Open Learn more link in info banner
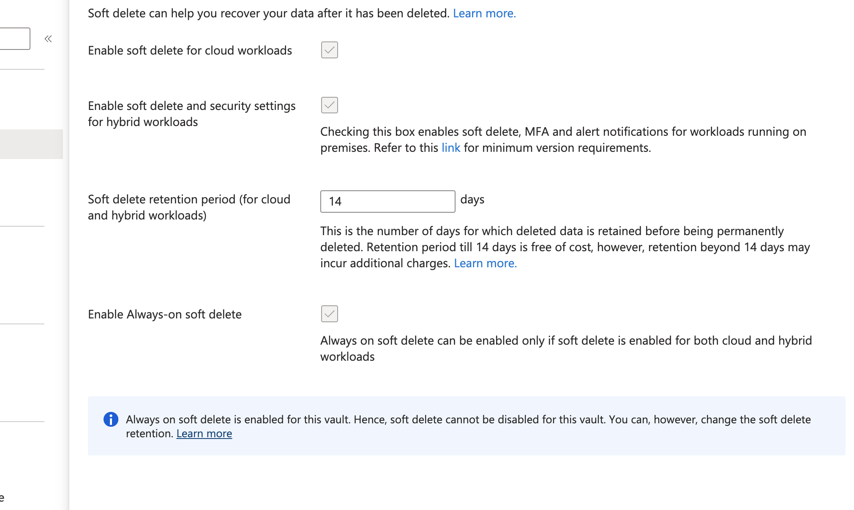 click(204, 434)
